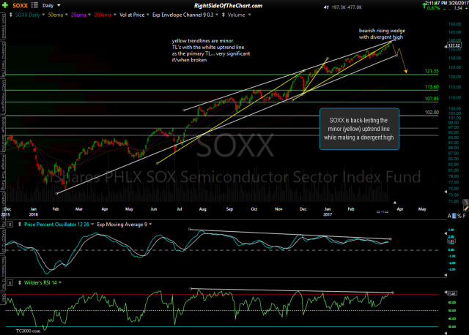Screen dimensions: 469x335
Task: Click the oscillator current value marker
Action: coord(451,241)
